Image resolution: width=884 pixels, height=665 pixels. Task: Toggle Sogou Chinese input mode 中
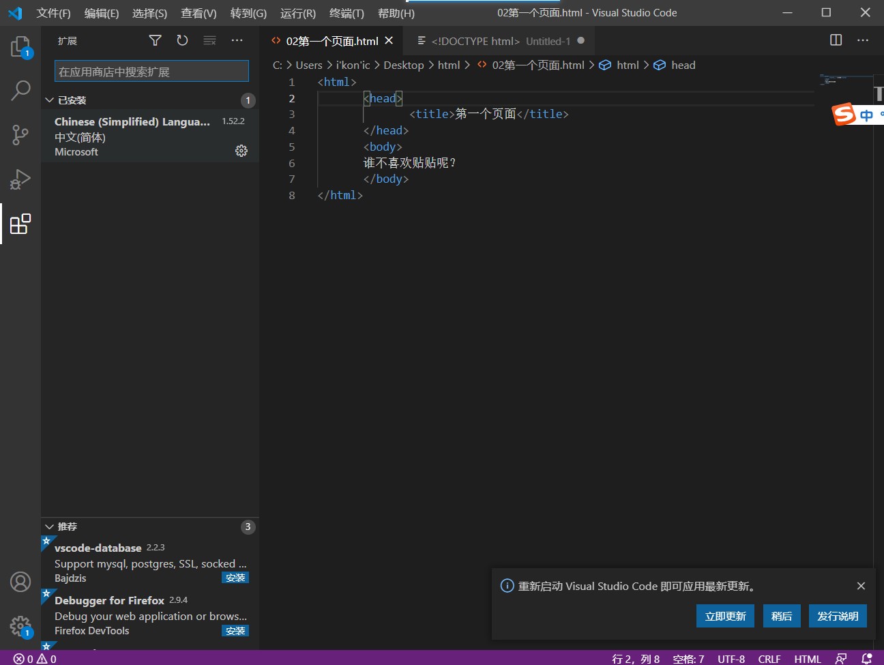click(866, 115)
